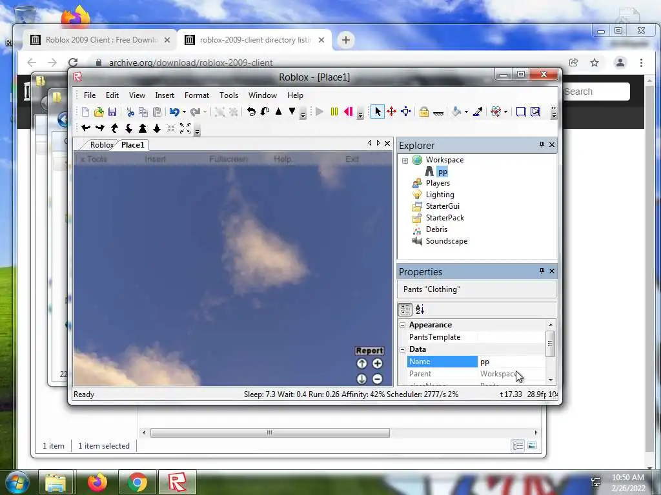Click the Zoom Extents expand icon
661x495 pixels.
pos(185,128)
